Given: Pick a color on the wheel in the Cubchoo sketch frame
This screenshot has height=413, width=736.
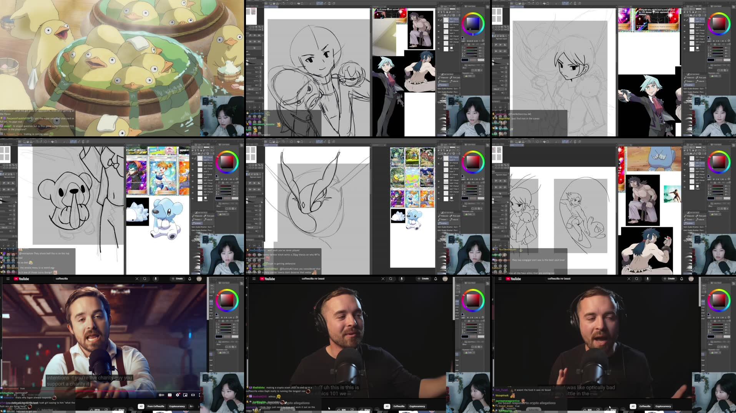Looking at the screenshot, I should point(227,162).
